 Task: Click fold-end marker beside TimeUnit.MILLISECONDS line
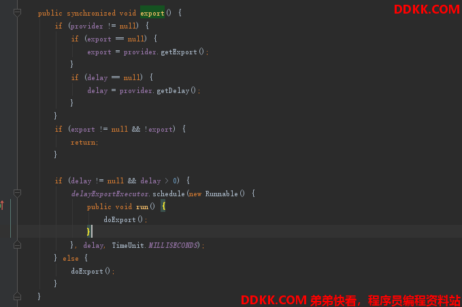click(x=18, y=245)
